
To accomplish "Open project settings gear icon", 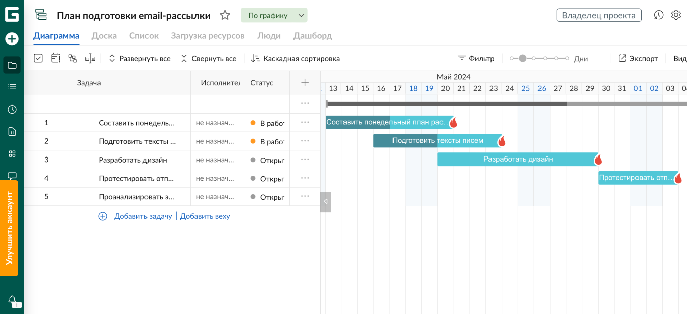I will click(676, 15).
